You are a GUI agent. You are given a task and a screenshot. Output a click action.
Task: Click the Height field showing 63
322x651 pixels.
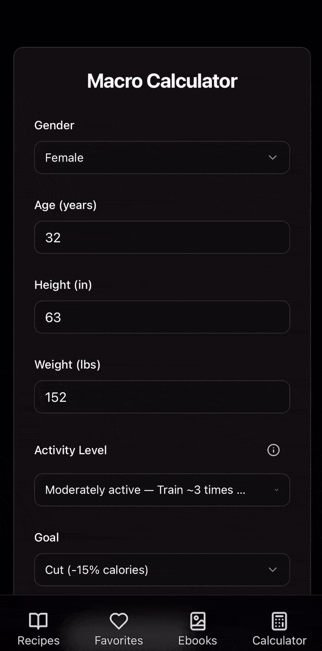click(x=162, y=317)
